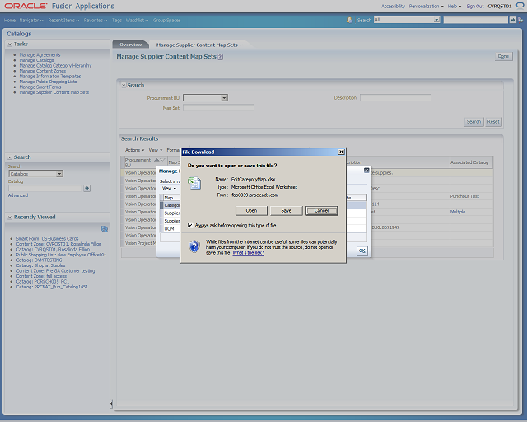Click the Done button

(x=503, y=56)
